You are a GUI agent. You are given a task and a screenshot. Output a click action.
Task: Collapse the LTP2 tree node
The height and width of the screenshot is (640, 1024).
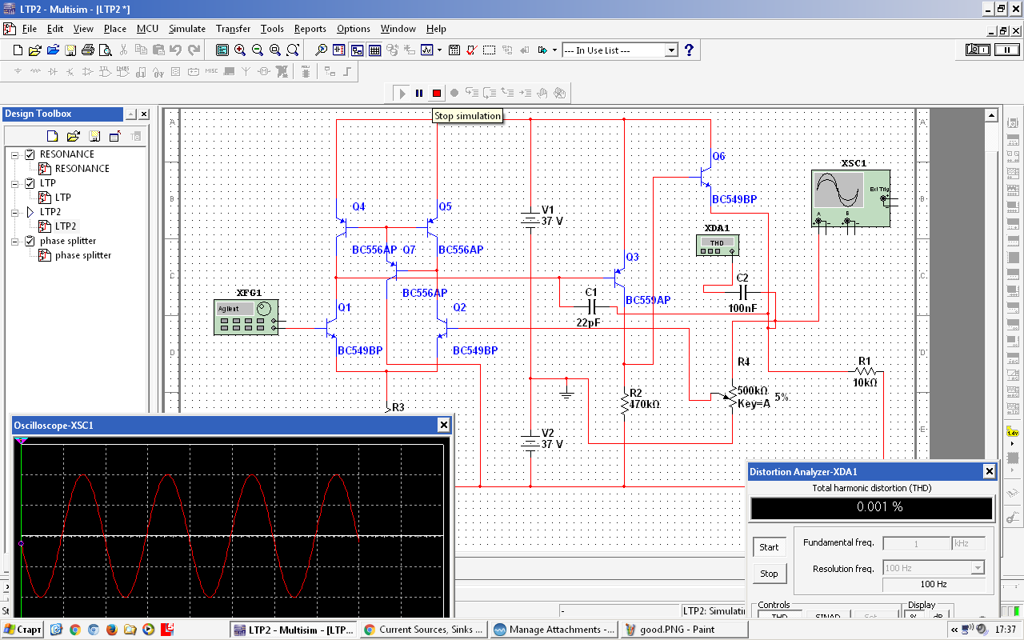tap(15, 212)
